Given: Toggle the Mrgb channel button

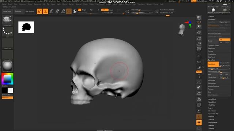Looking at the screenshot, I should pos(84,10).
